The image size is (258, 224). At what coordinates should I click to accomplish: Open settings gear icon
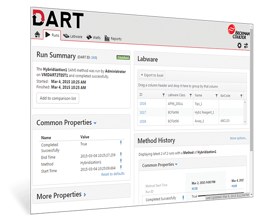coord(240,45)
